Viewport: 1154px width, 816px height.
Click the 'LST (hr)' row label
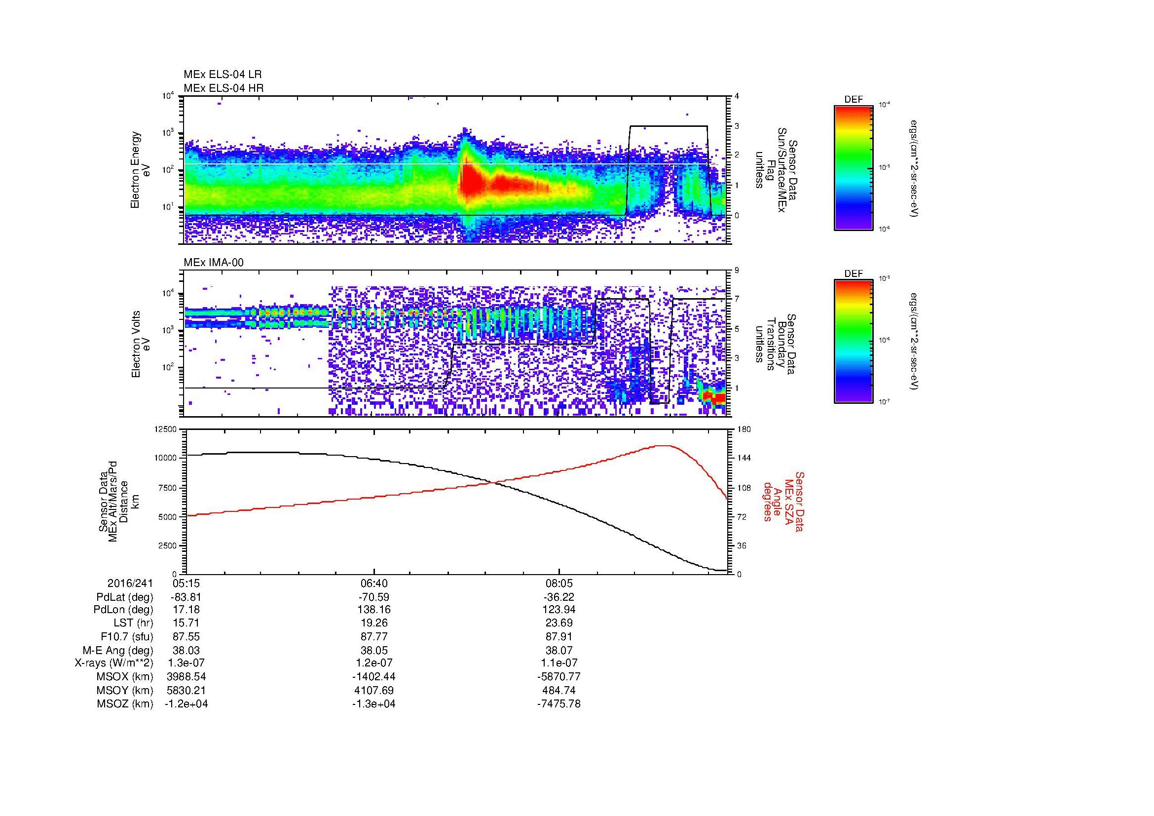pyautogui.click(x=133, y=623)
